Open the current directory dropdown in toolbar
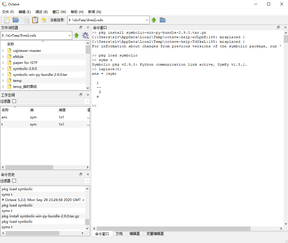The image size is (288, 243). (147, 20)
